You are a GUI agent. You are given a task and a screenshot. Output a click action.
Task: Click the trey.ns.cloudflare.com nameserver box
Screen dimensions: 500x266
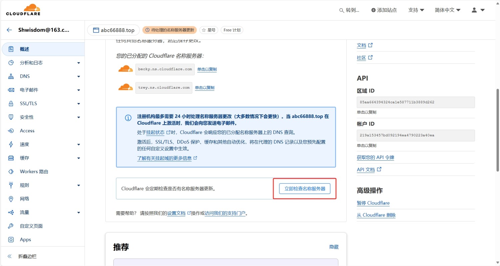(x=164, y=88)
